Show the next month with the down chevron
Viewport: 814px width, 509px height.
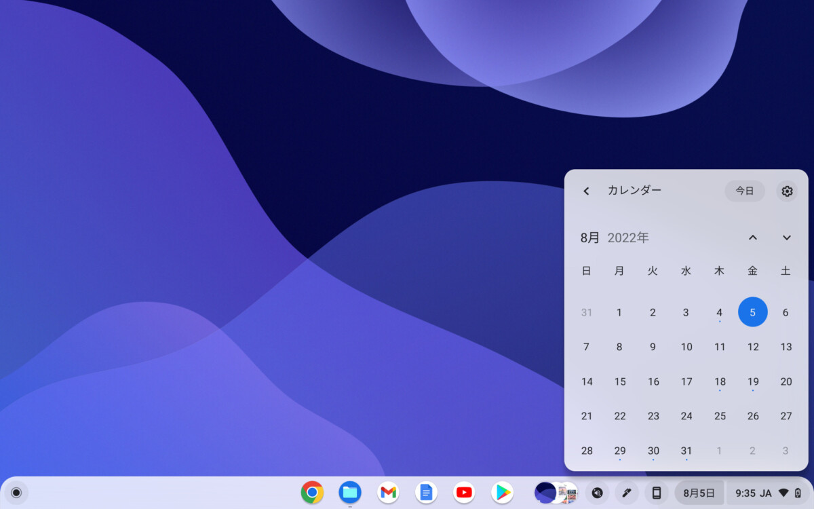pos(787,238)
